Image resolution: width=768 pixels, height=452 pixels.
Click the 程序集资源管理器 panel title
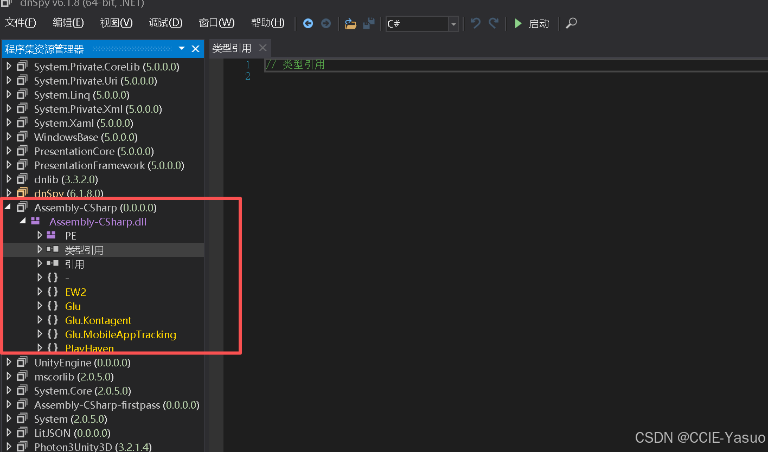[x=44, y=49]
